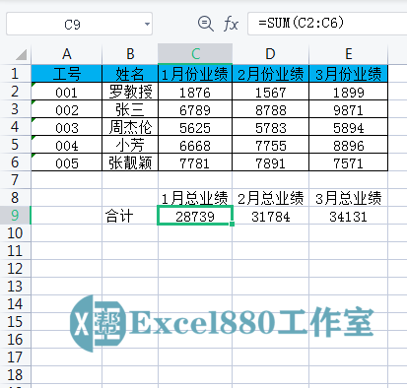Select column D header
Image resolution: width=407 pixels, height=388 pixels.
tap(270, 54)
